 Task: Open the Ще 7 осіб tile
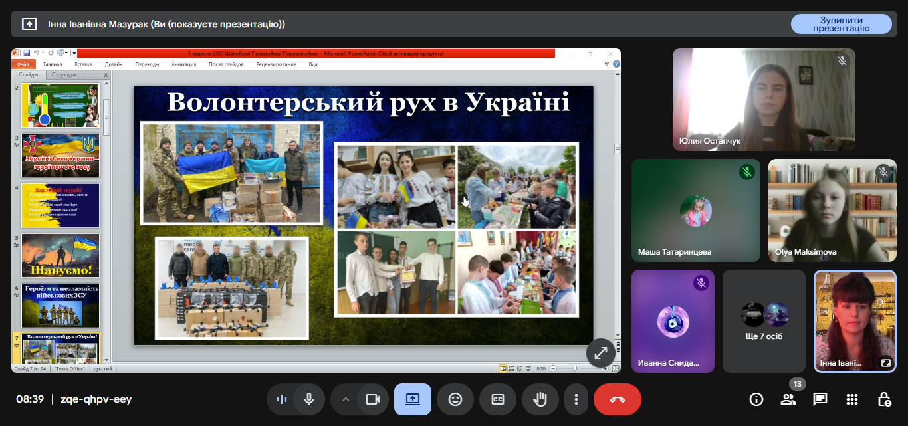[x=764, y=321]
